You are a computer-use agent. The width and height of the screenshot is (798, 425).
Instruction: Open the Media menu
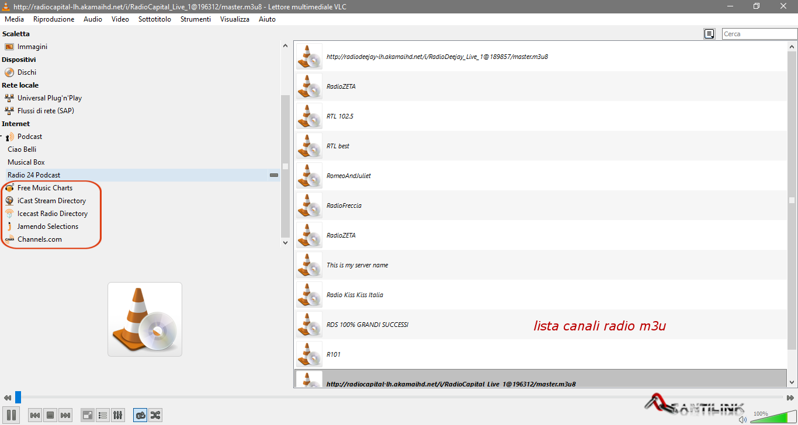14,19
